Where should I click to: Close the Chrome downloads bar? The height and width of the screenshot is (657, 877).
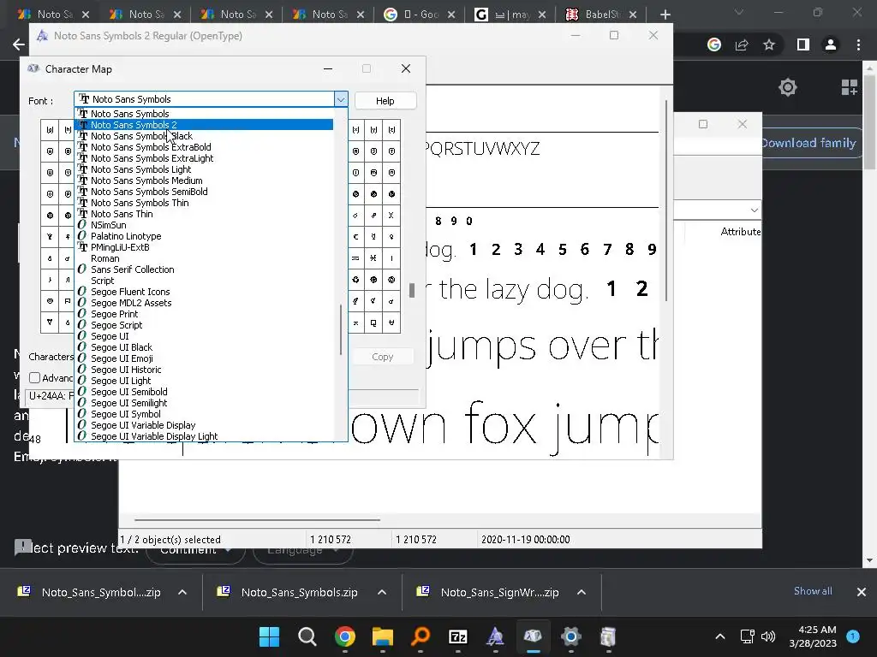coord(862,592)
